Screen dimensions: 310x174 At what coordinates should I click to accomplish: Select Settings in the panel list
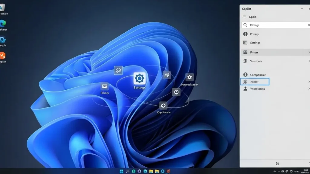pos(255,43)
